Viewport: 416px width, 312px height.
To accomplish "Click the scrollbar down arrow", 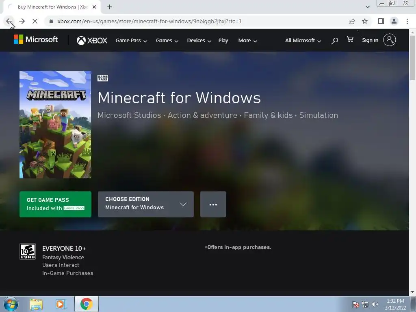I will (412, 292).
